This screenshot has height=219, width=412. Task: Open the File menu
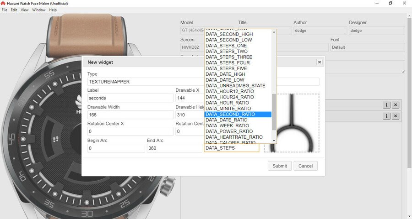pyautogui.click(x=5, y=10)
